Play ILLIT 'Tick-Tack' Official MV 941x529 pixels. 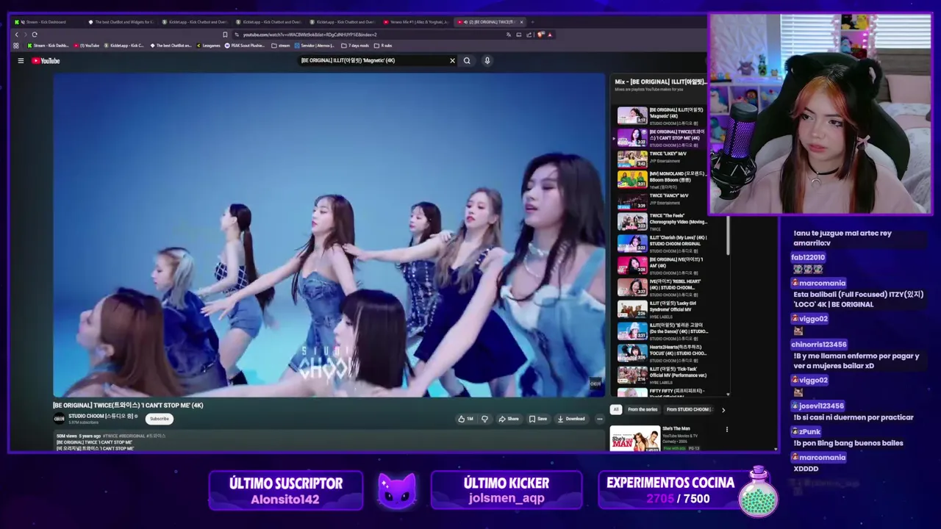(662, 375)
